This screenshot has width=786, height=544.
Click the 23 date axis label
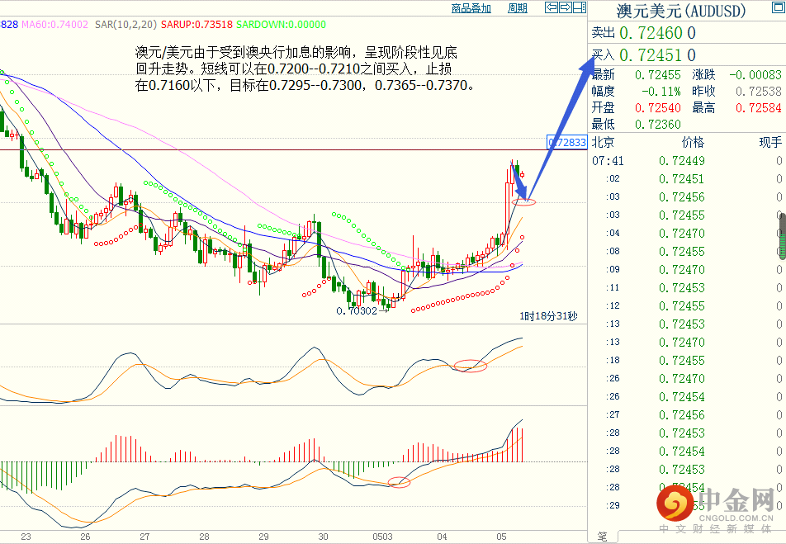point(26,537)
